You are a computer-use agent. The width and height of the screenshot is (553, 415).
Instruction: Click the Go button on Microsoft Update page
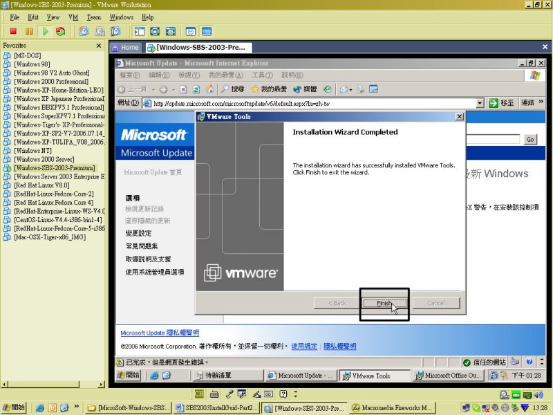pos(530,140)
